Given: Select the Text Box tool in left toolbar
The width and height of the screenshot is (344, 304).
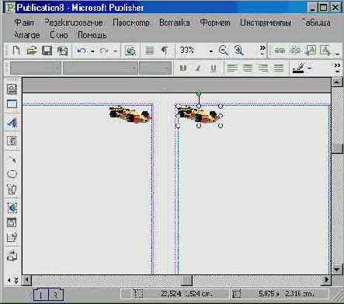Looking at the screenshot, I should coord(12,89).
